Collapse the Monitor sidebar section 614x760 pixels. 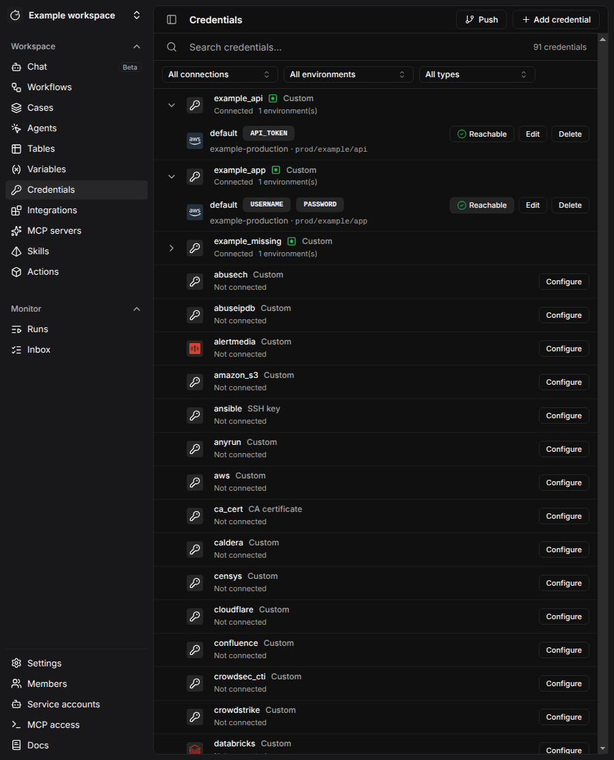(137, 309)
